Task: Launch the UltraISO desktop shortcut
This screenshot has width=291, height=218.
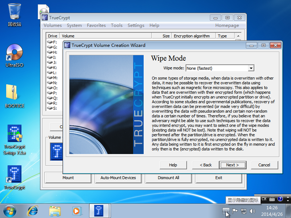Action: click(15, 55)
